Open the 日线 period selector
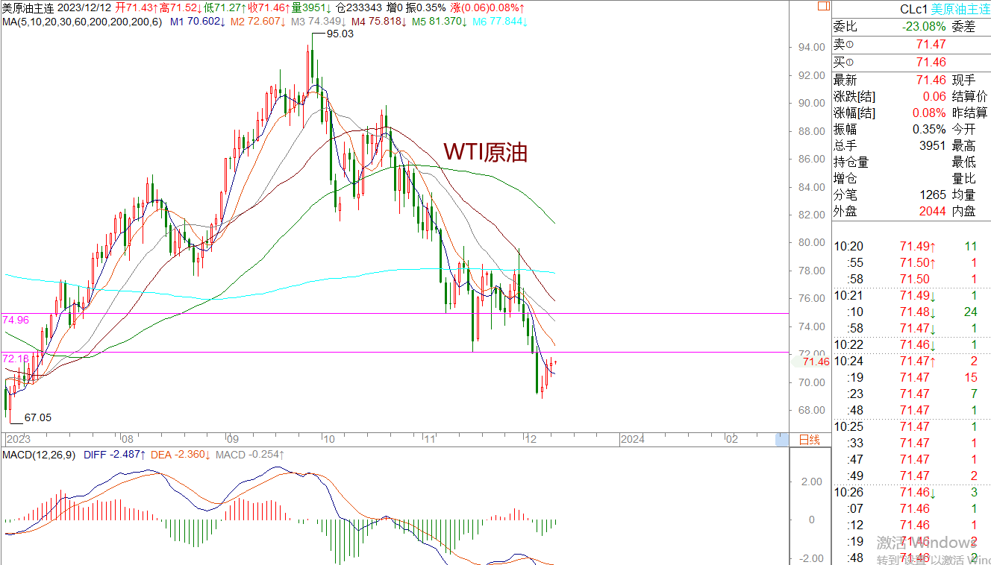 810,439
